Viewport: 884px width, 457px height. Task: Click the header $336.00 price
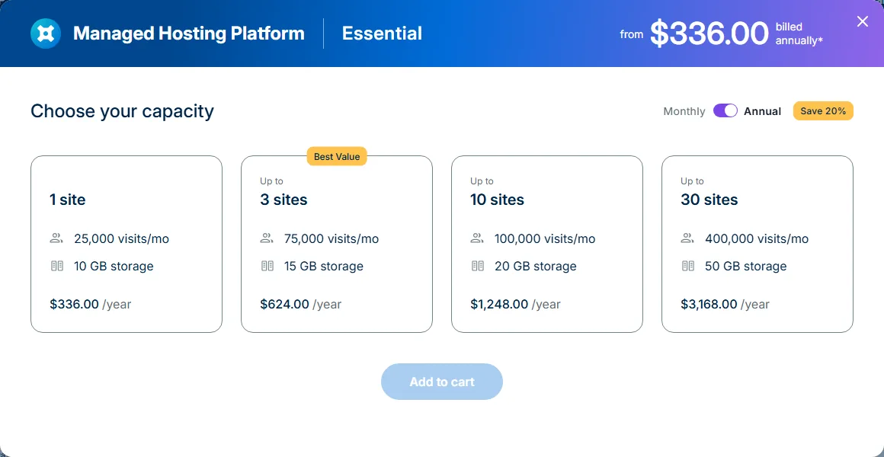pyautogui.click(x=709, y=34)
